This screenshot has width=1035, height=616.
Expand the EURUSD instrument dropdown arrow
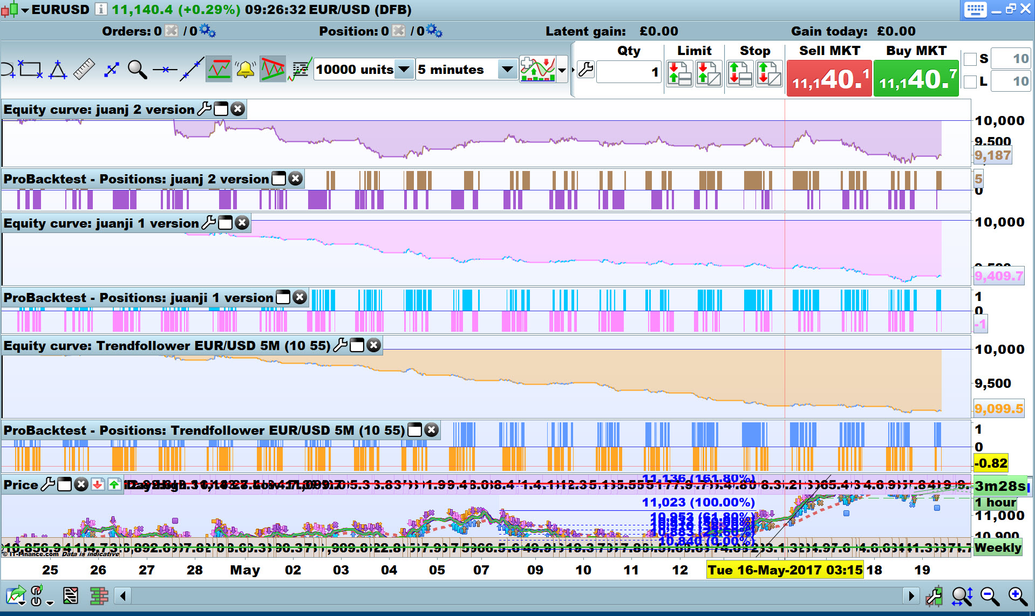coord(25,10)
